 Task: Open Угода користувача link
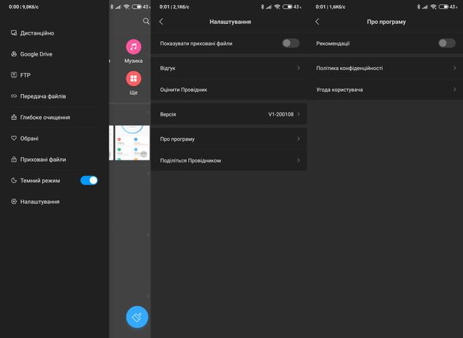[x=340, y=90]
